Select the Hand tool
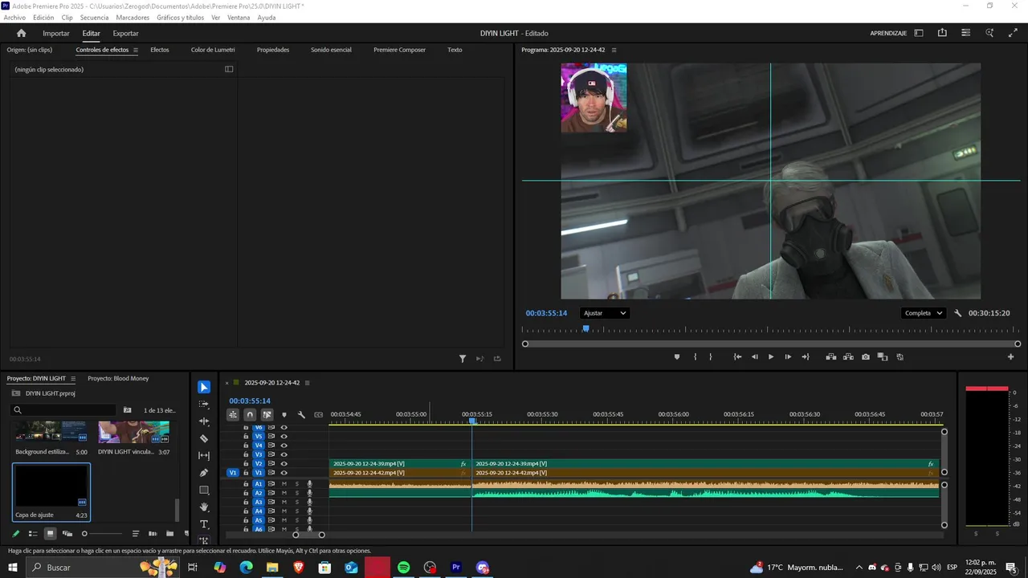Screen dimensions: 1028x578 (x=204, y=507)
